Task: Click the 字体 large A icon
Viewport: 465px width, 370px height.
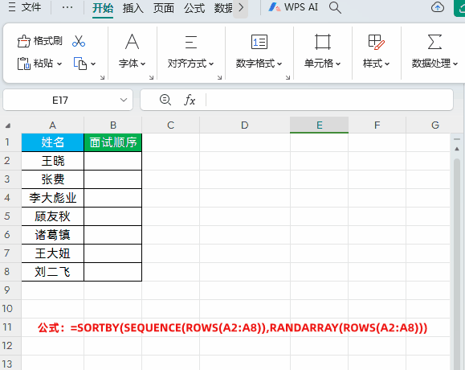Action: click(132, 42)
